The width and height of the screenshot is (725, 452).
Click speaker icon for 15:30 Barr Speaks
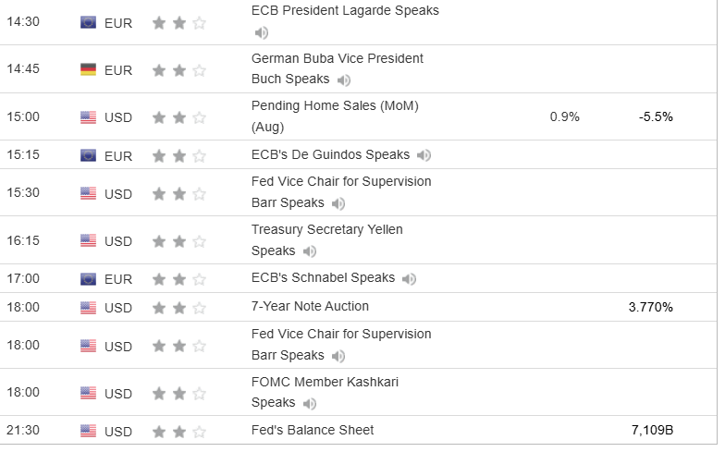(x=338, y=203)
